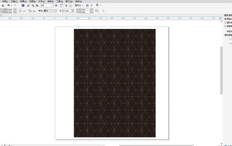Select landscape page orientation icon
Image resolution: width=232 pixels, height=146 pixels.
(x=24, y=11)
